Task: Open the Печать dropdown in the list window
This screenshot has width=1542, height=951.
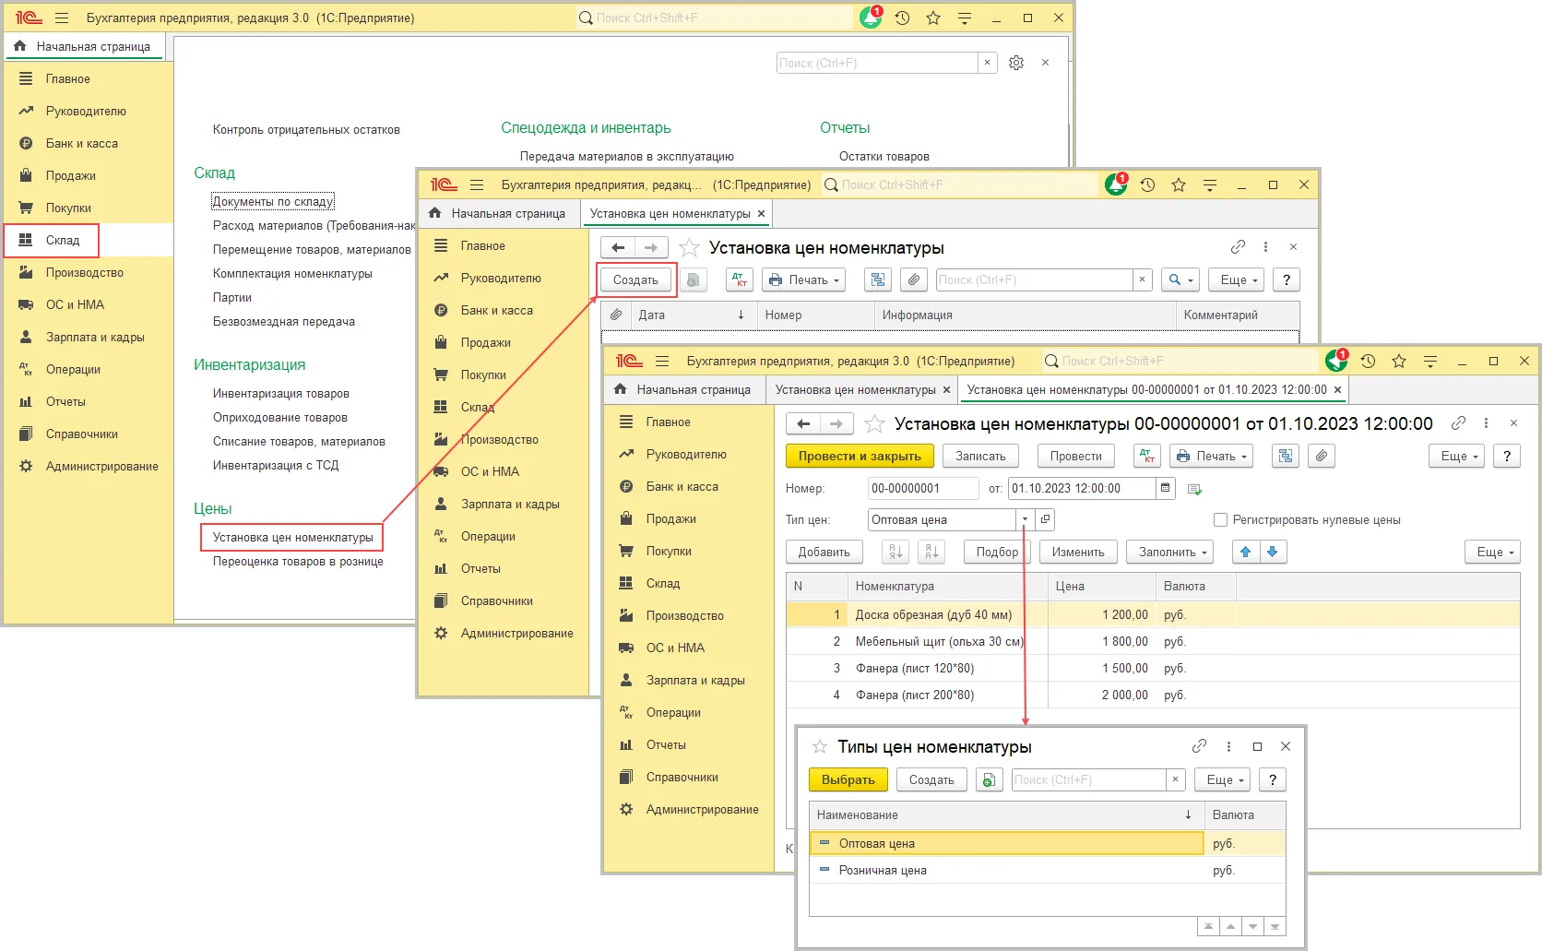Action: pos(803,279)
